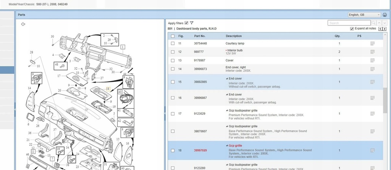The image size is (391, 170).
Task: Tick checkbox for part 39870607 row
Action: coord(173,131)
